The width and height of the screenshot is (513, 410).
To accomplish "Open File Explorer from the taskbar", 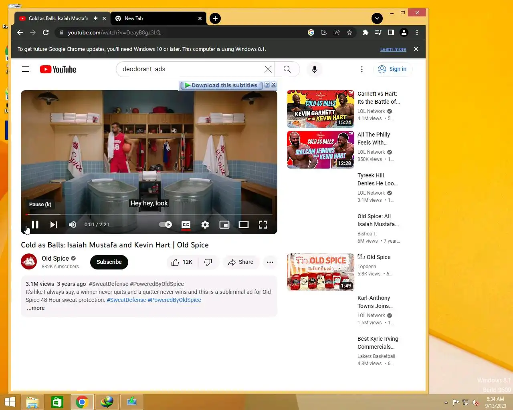I will [x=32, y=402].
